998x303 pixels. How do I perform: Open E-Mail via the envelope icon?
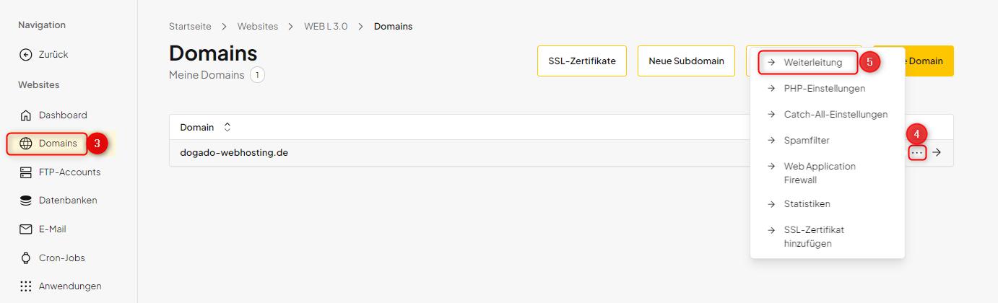(26, 229)
